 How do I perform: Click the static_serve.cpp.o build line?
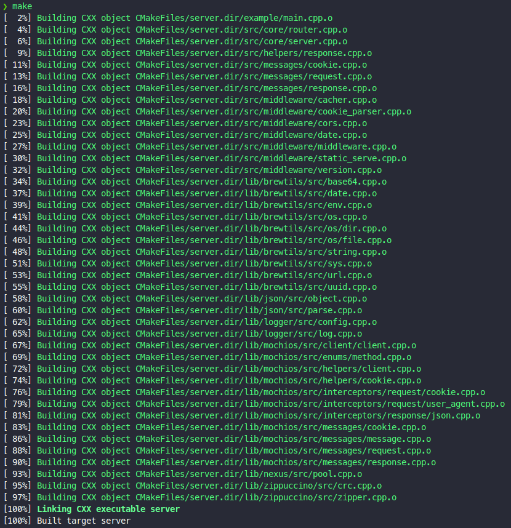(x=222, y=158)
